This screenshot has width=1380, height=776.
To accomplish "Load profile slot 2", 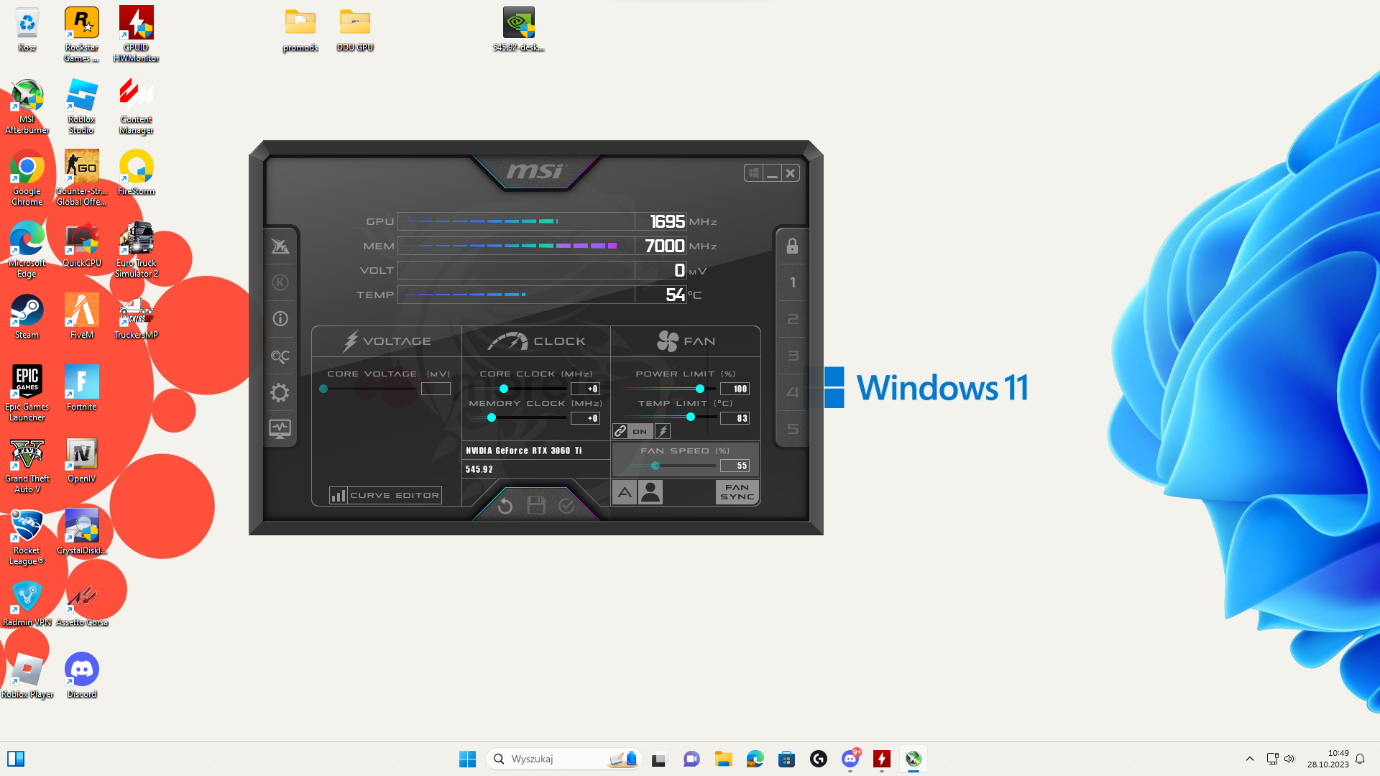I will point(793,320).
